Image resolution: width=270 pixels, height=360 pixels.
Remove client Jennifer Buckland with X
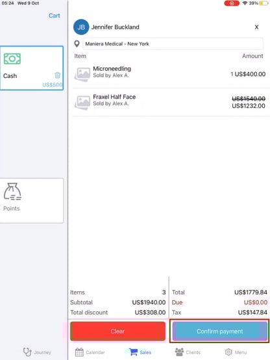(x=256, y=27)
